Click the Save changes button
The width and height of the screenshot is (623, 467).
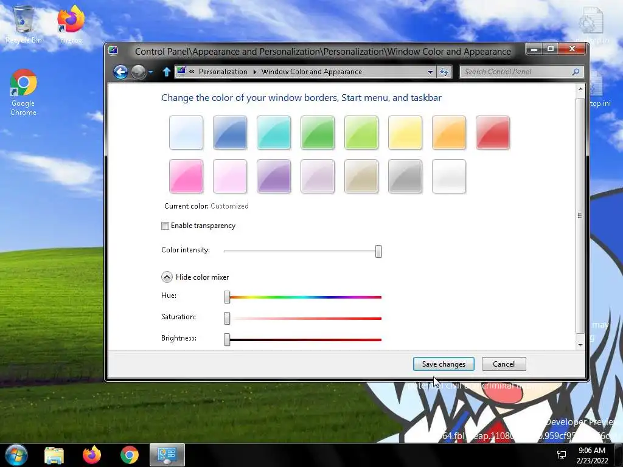click(444, 364)
